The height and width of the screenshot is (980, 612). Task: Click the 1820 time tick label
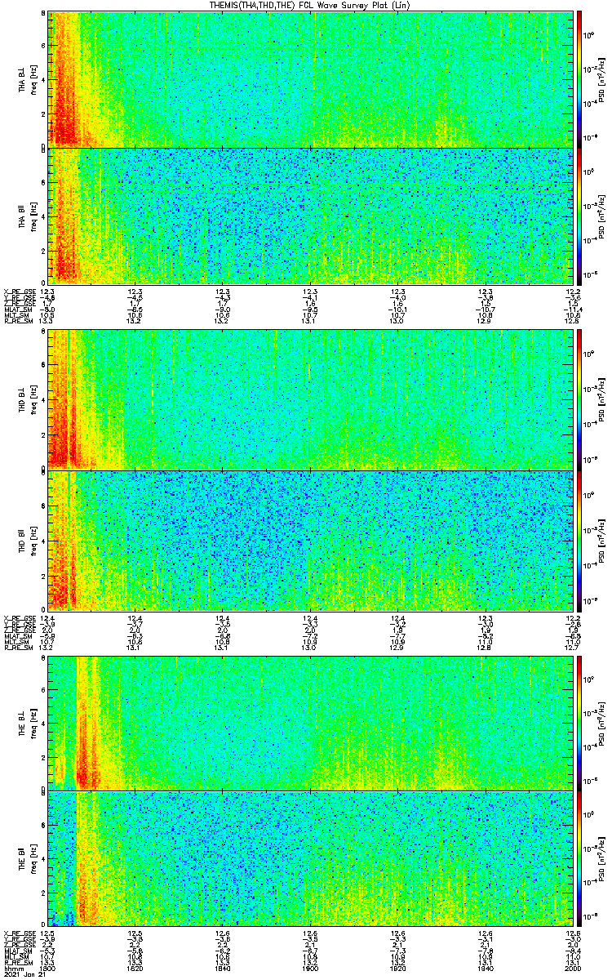(135, 969)
